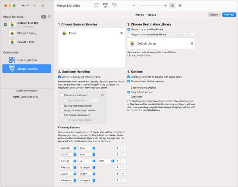
Task: Select Find Duplicates operation in sidebar
Action: (x=27, y=60)
